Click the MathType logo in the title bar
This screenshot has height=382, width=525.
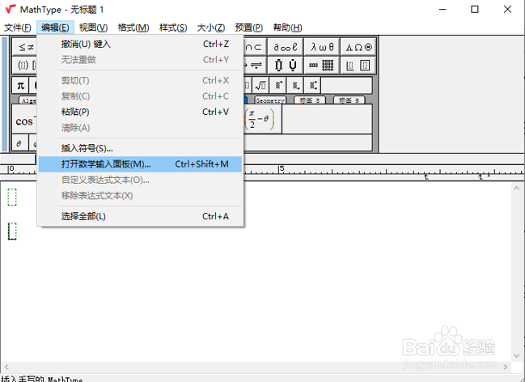[x=11, y=9]
